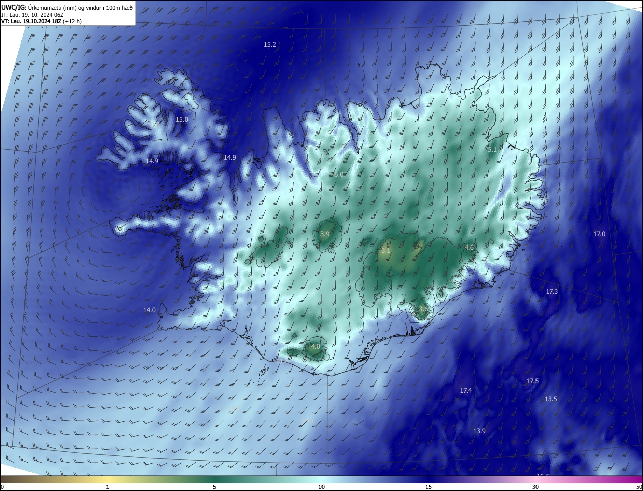Screen dimensions: 643x491
Task: Click the 14.9 value over the bay east of the Westfjords
Action: [230, 158]
